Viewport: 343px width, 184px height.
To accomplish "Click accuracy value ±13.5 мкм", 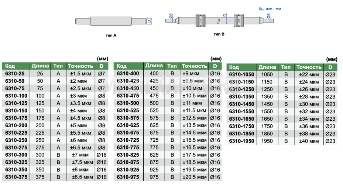I will pos(195,125).
